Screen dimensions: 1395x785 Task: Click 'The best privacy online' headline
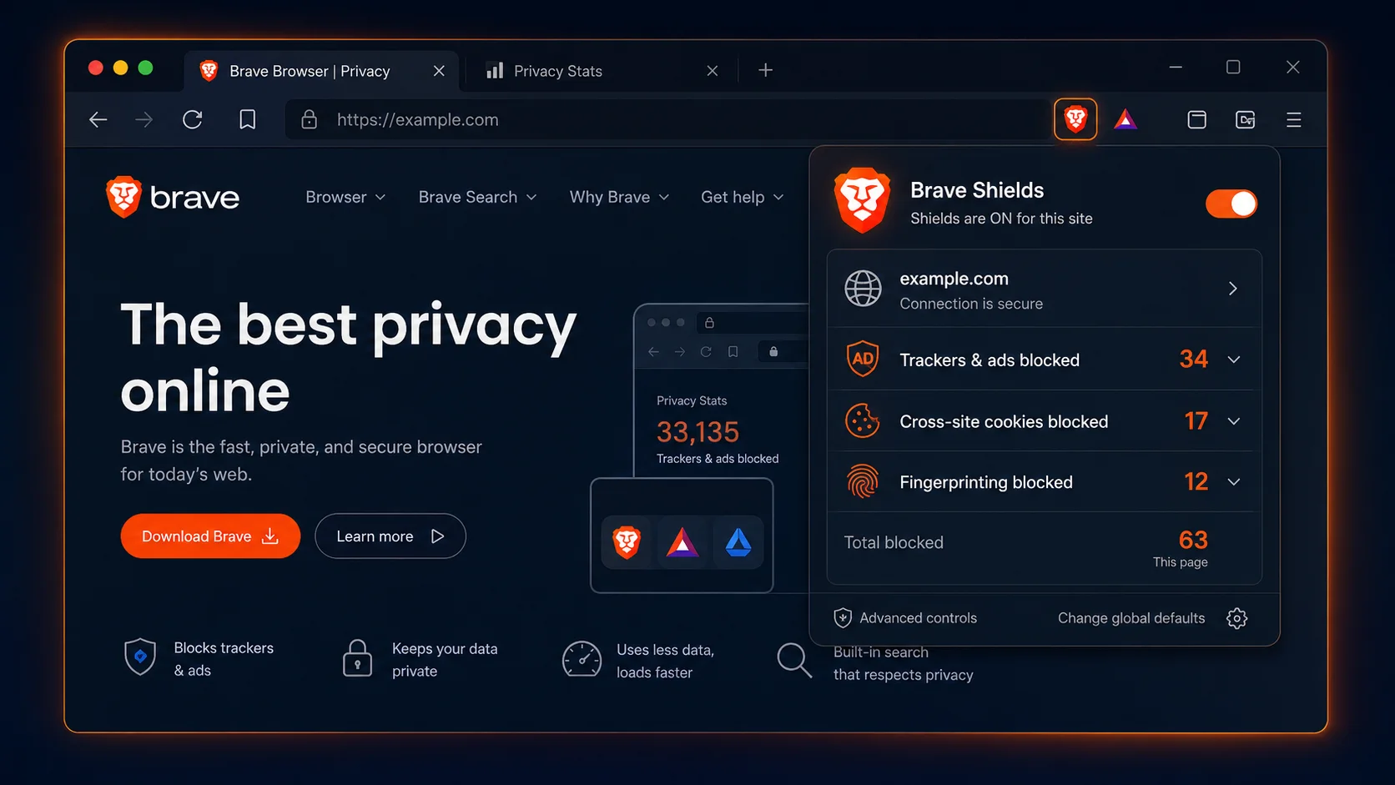(349, 357)
